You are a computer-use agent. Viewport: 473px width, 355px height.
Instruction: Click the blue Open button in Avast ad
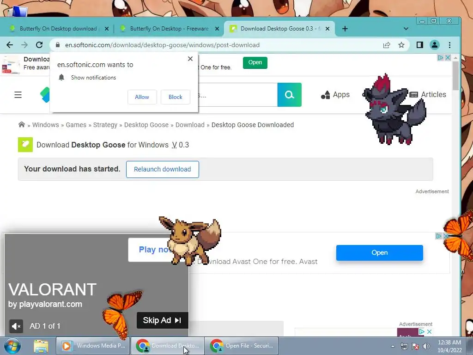(380, 253)
